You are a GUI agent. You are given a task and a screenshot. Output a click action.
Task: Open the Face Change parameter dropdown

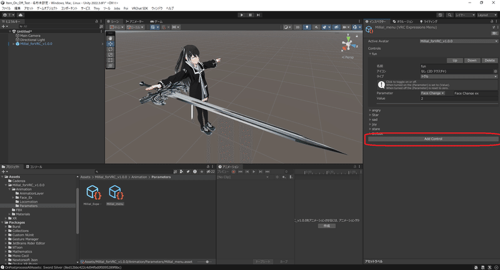click(432, 93)
